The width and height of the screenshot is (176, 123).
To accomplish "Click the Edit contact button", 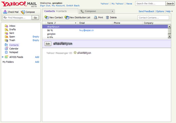I will tap(48, 44).
